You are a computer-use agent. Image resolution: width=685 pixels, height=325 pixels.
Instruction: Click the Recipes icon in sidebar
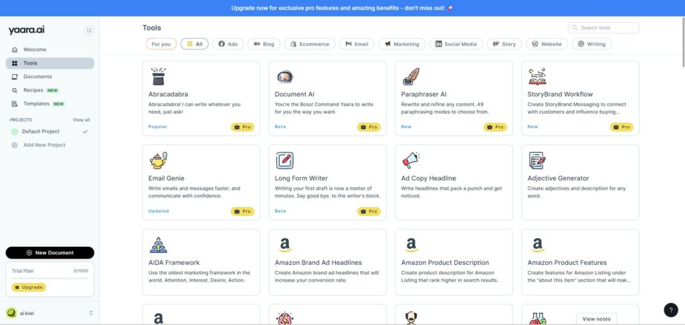pyautogui.click(x=15, y=90)
